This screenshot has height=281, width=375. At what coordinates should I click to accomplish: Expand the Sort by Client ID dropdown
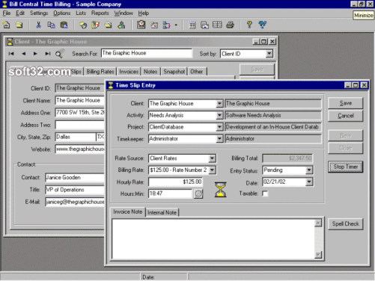click(x=269, y=54)
